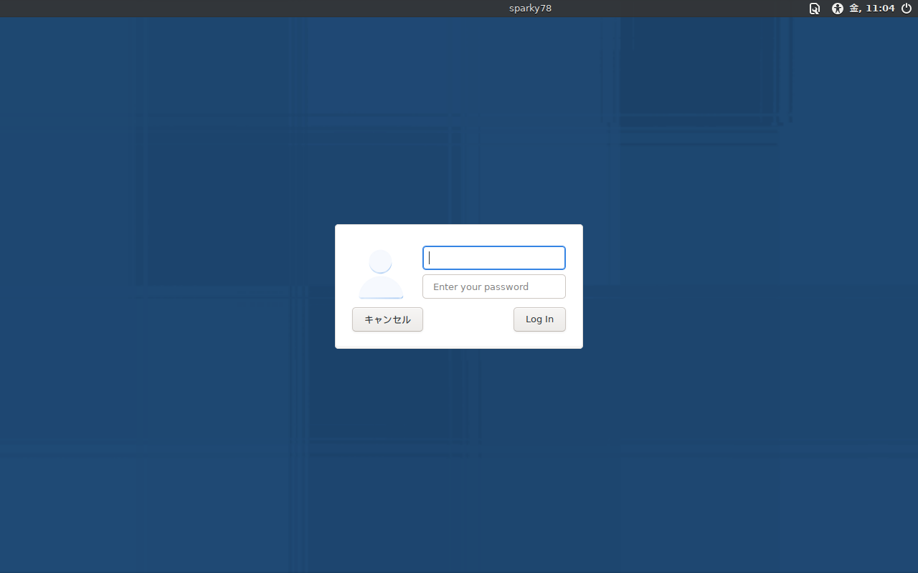
Task: Open the session selector wrench icon
Action: click(815, 9)
